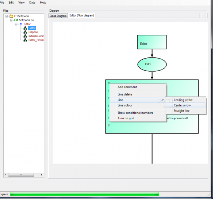219x199 pixels.
Task: Click Add comment in the context menu
Action: [127, 87]
